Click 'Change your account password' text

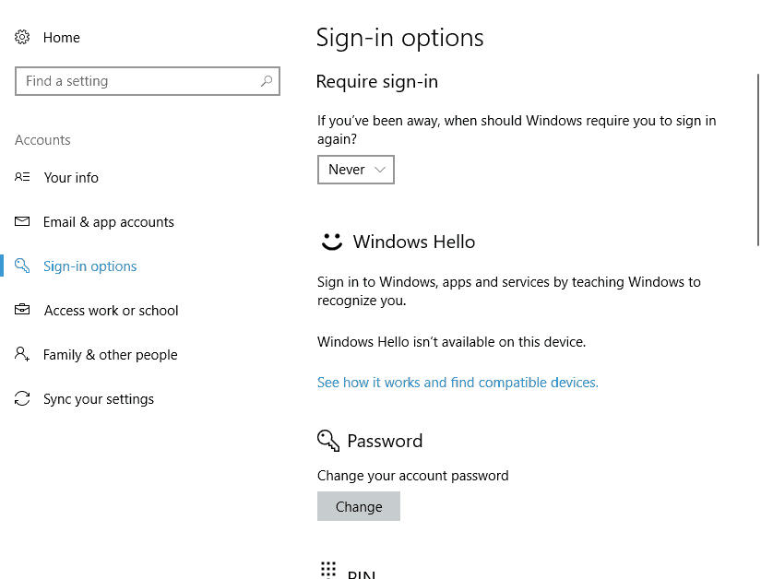coord(413,476)
